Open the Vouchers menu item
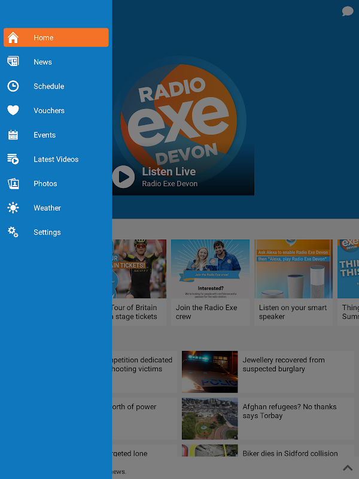The width and height of the screenshot is (359, 479). [x=56, y=110]
